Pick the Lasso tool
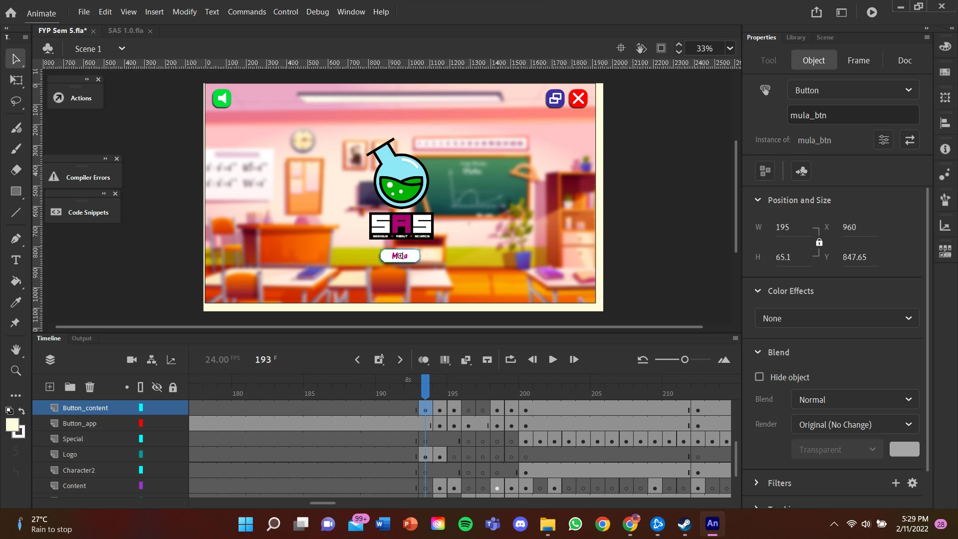The width and height of the screenshot is (958, 539). coord(16,101)
